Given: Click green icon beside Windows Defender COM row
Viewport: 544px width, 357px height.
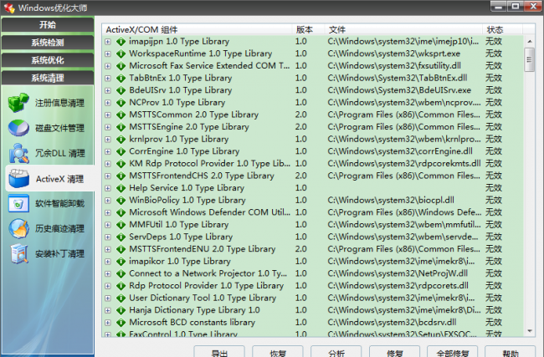Looking at the screenshot, I should click(121, 212).
